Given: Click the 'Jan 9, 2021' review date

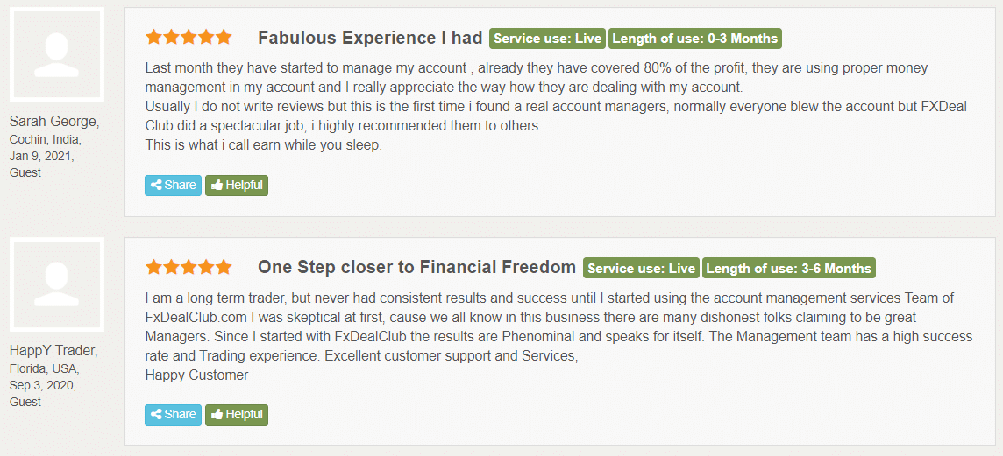Looking at the screenshot, I should (39, 155).
